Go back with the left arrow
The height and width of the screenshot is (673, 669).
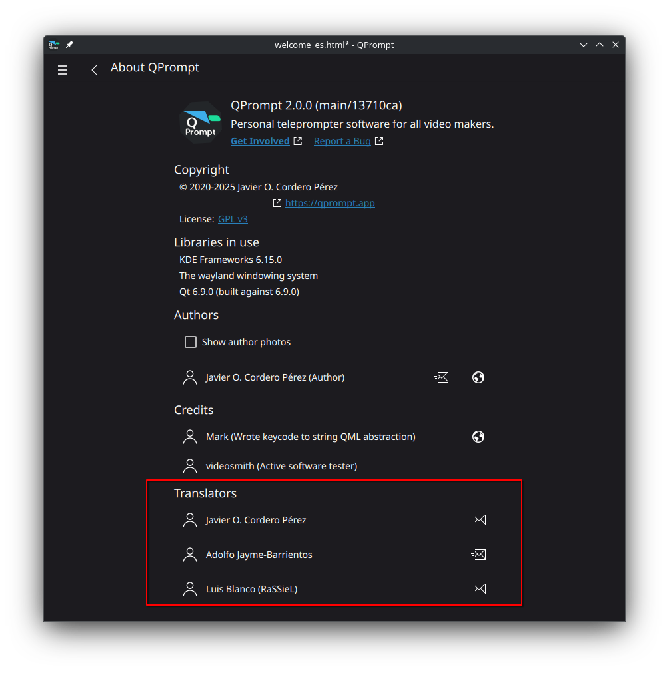[95, 69]
